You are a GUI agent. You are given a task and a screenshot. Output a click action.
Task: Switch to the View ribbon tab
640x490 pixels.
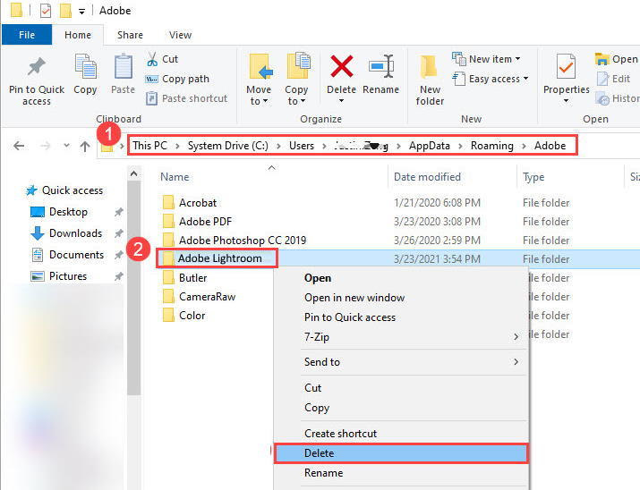point(181,35)
